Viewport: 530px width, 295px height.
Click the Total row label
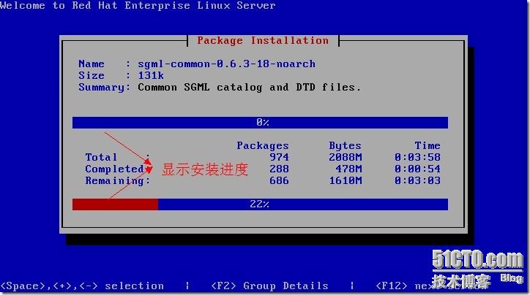[101, 157]
